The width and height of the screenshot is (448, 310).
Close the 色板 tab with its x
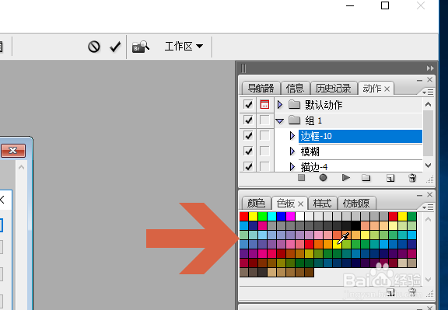tap(300, 204)
